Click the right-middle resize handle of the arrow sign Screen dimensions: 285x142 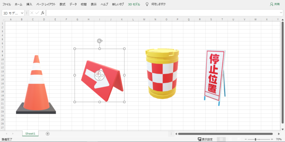click(124, 75)
